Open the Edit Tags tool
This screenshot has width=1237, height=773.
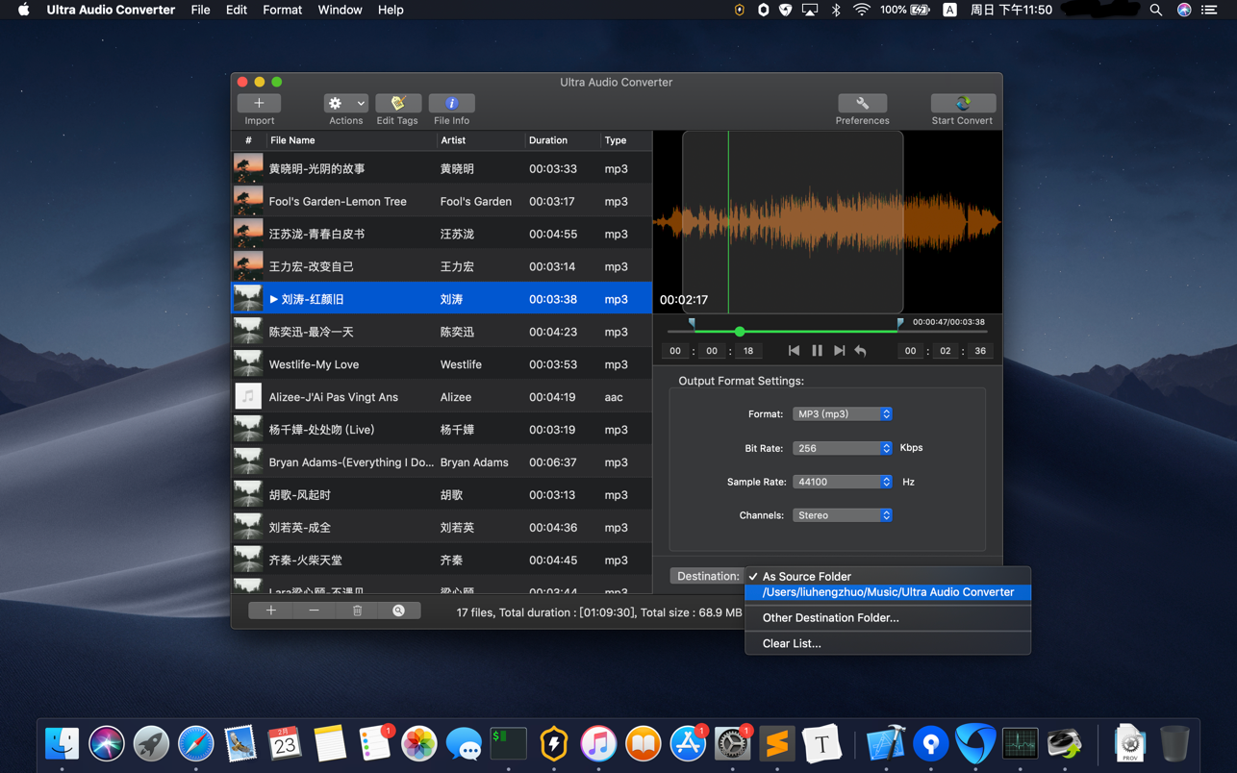tap(397, 104)
